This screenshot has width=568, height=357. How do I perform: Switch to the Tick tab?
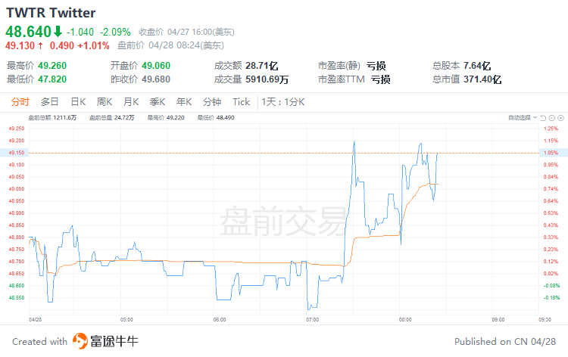[242, 102]
